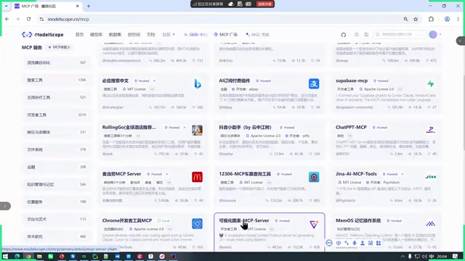
Task: Open the Windows Start menu
Action: (x=5, y=256)
